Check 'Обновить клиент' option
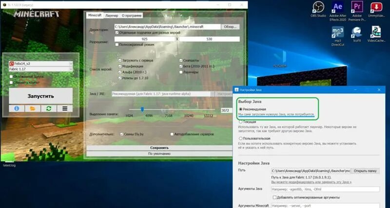 (11, 83)
